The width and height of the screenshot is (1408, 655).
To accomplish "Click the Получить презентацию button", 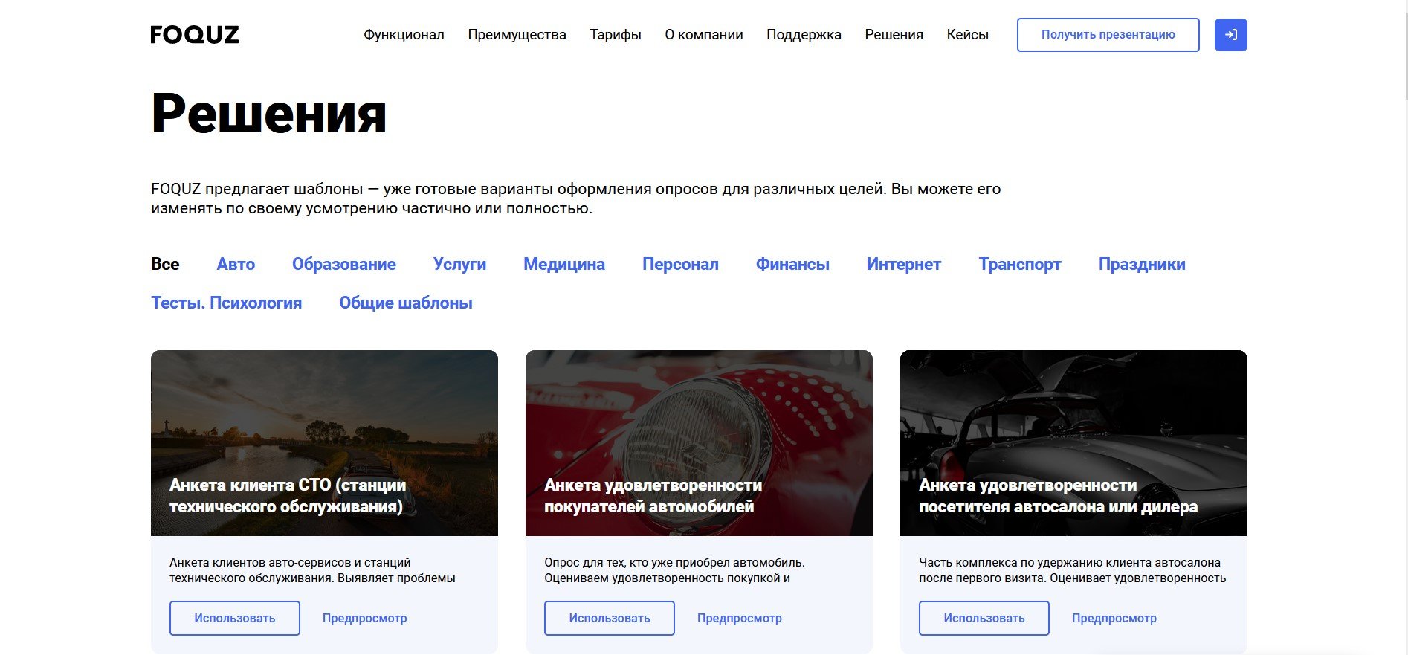I will [1108, 35].
